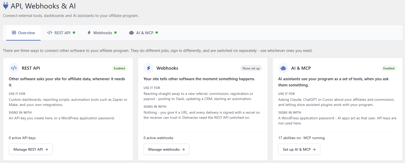This screenshot has height=163, width=405.
Task: Click the None set up badge on Webhooks card
Action: coord(251,68)
